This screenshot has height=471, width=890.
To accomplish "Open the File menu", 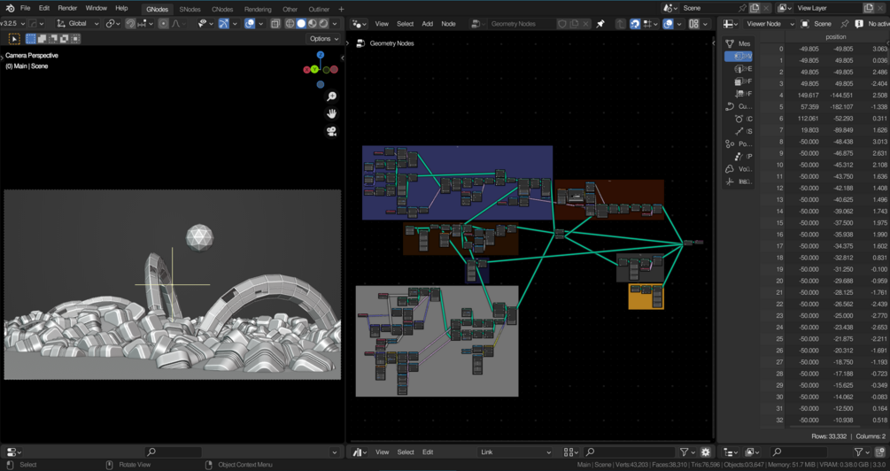I will click(26, 9).
